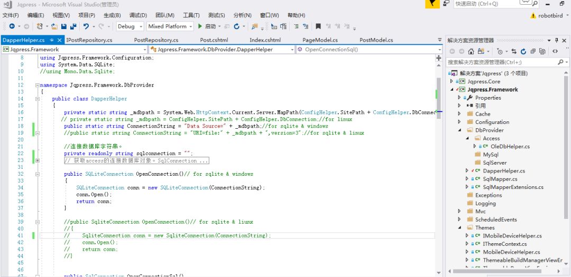Click the New Project toolbar icon
The width and height of the screenshot is (571, 277).
click(39, 26)
